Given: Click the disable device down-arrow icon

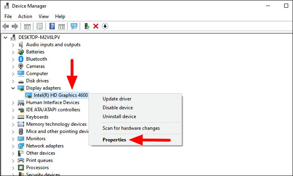Looking at the screenshot, I should tap(105, 26).
